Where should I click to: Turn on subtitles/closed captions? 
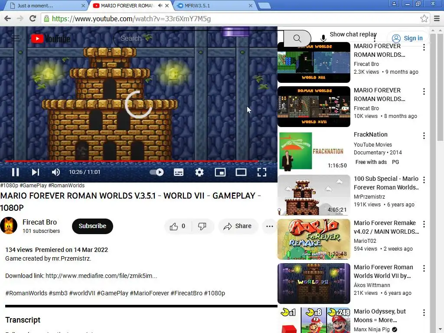coord(178,172)
